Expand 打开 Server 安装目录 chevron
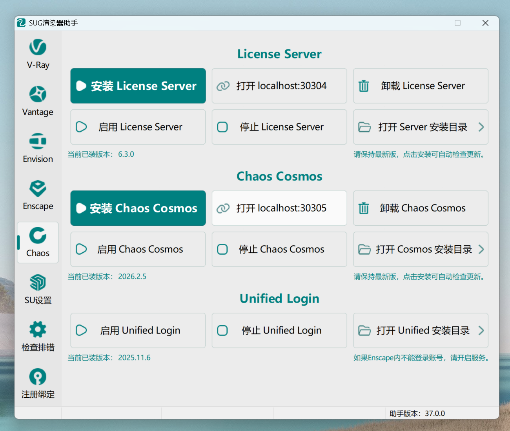The width and height of the screenshot is (510, 431). [x=481, y=127]
